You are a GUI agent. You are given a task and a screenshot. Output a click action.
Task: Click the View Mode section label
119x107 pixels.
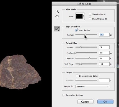click(x=71, y=9)
